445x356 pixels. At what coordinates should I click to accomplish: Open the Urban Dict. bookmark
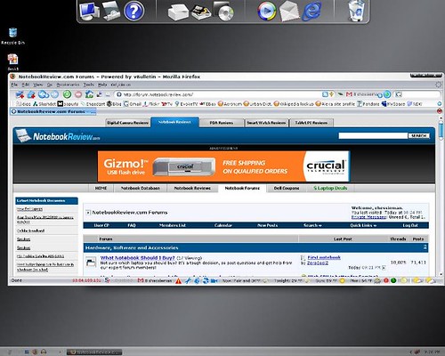click(x=257, y=104)
